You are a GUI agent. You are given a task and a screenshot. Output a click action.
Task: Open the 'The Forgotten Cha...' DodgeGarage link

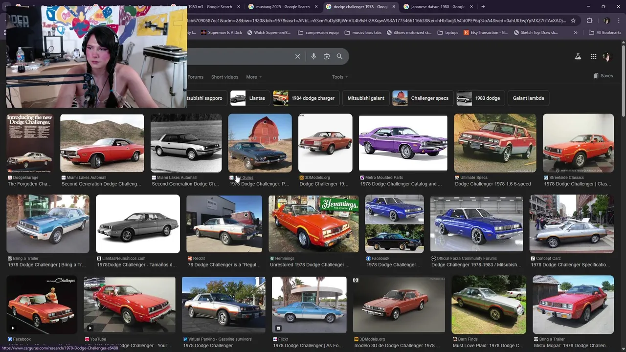[30, 184]
